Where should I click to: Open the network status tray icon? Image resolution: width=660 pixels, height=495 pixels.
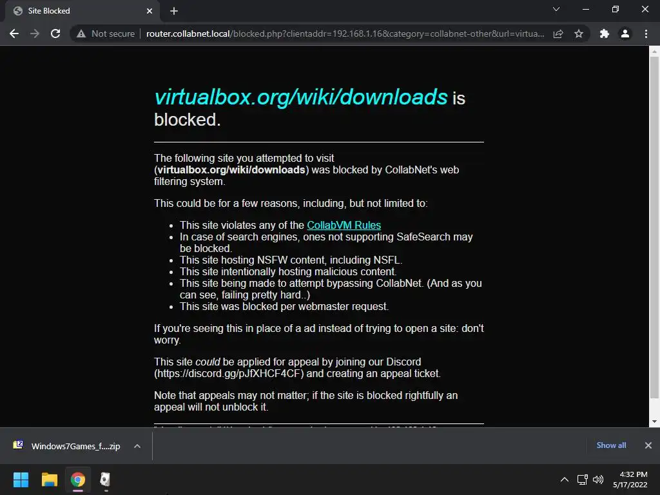click(x=583, y=480)
